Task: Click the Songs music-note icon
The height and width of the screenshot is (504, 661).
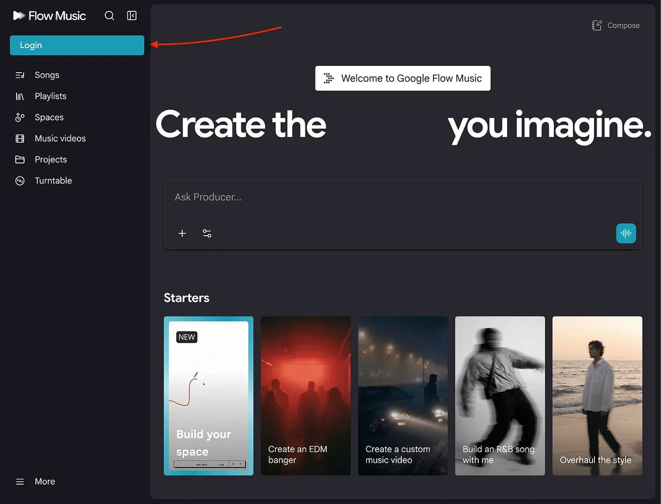Action: pyautogui.click(x=20, y=75)
